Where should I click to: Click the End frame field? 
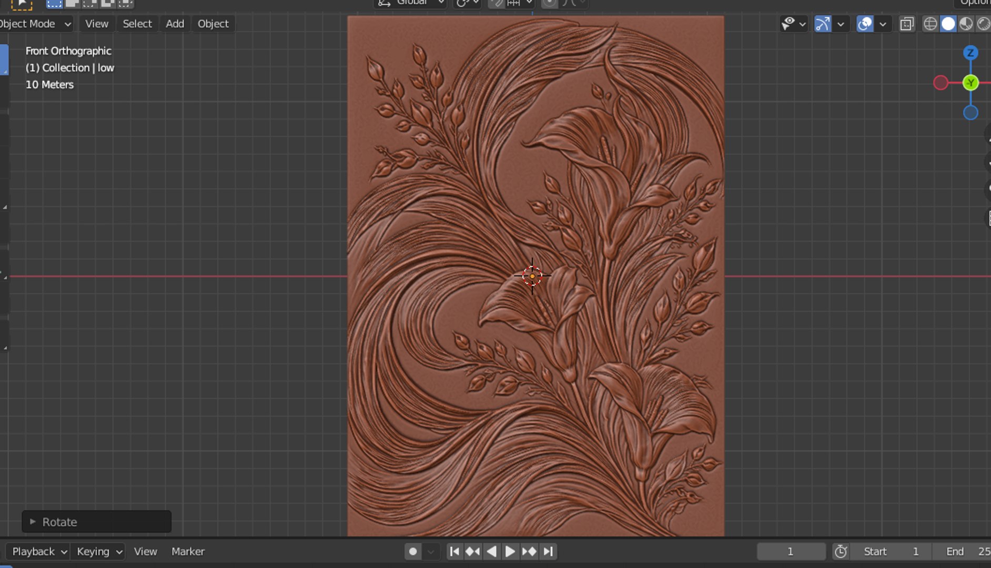(x=962, y=551)
